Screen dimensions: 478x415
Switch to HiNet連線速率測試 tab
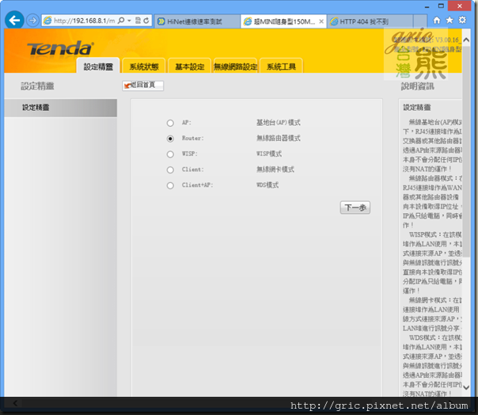pos(197,21)
